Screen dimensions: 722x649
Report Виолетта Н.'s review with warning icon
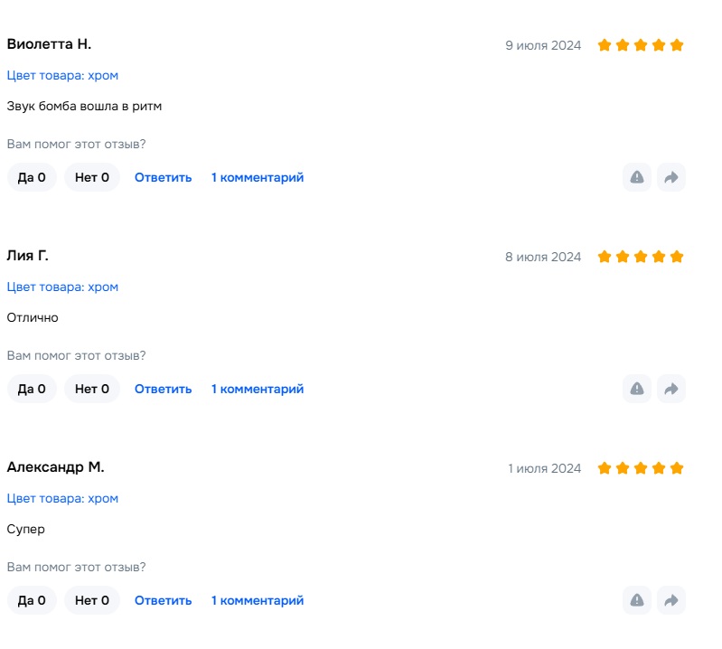pyautogui.click(x=637, y=177)
